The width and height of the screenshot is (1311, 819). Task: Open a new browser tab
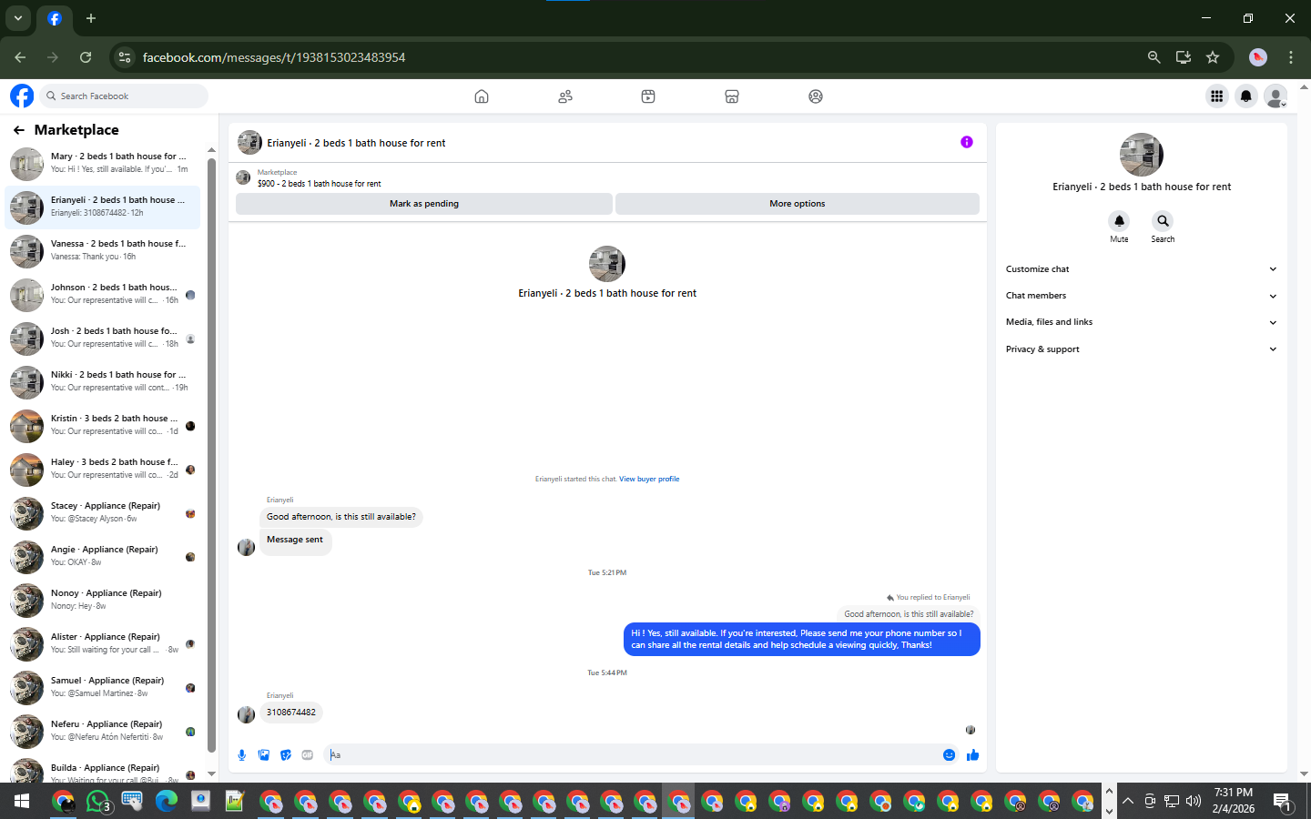click(91, 18)
